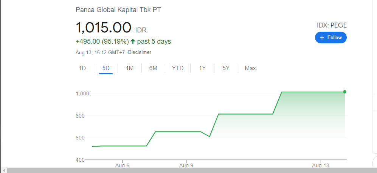Click the Aug 9 date label on axis

pos(186,165)
